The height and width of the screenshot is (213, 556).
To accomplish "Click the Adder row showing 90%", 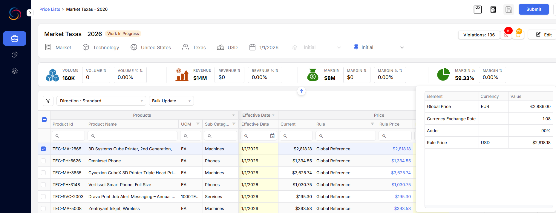I will click(x=488, y=131).
